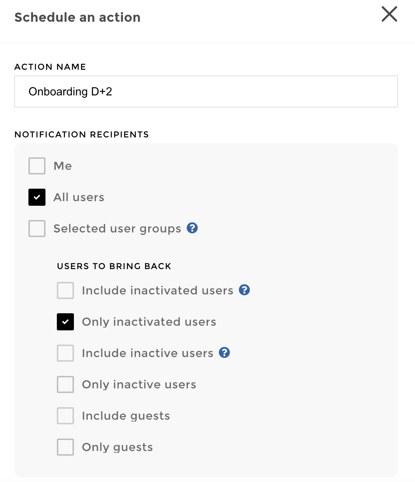Click the Include guests label
Screen dimensions: 415x482
click(125, 416)
